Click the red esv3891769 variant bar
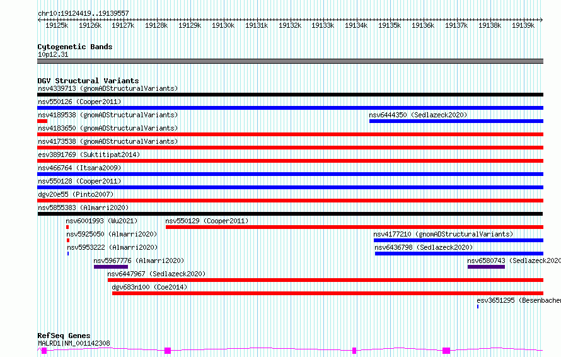 [x=290, y=161]
